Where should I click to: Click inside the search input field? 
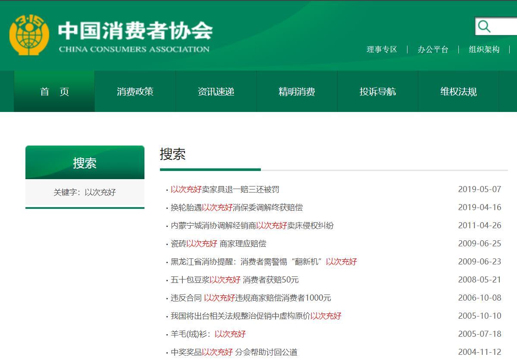click(502, 27)
